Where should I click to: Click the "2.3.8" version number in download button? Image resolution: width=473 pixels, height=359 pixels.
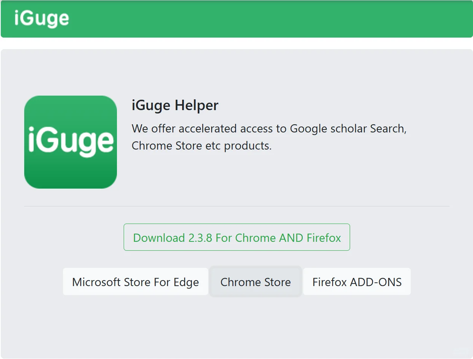click(200, 238)
